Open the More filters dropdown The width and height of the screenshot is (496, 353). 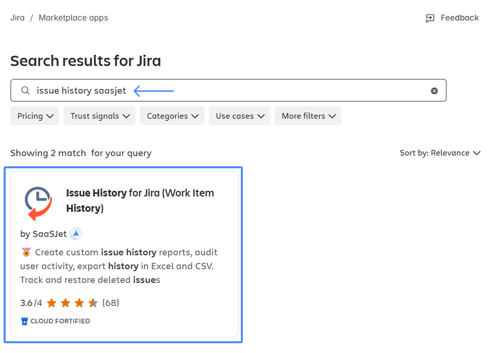click(308, 116)
